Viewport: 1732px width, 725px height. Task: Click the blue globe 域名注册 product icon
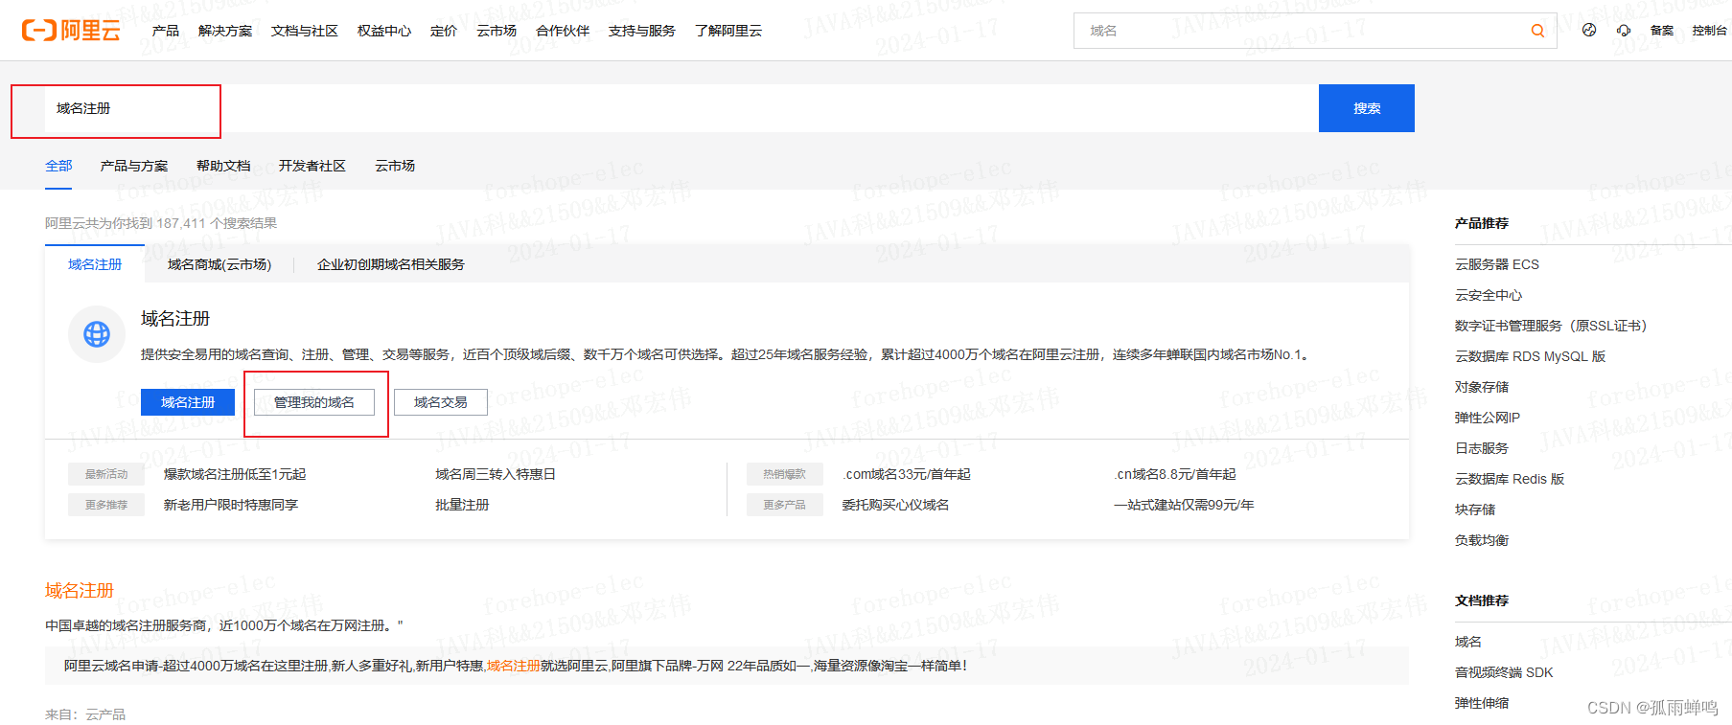point(96,334)
